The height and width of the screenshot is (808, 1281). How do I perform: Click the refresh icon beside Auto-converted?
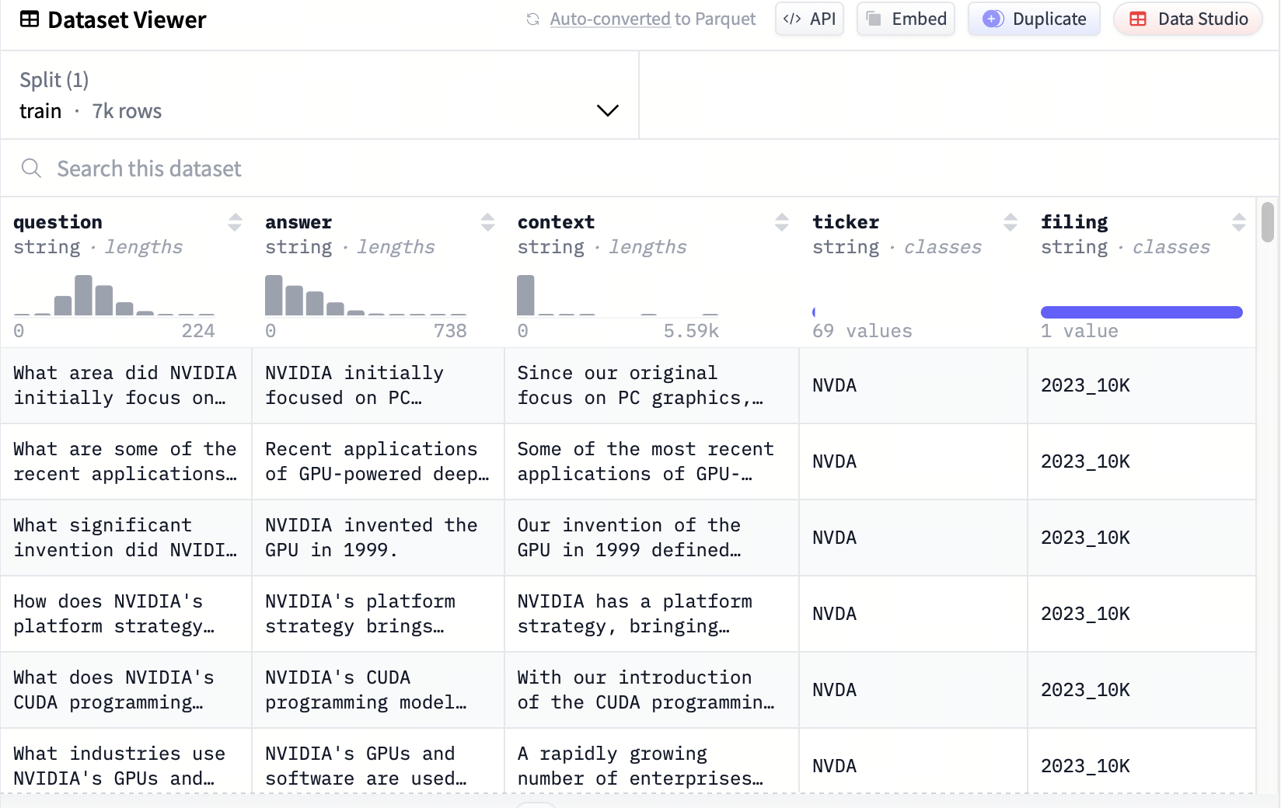point(533,19)
